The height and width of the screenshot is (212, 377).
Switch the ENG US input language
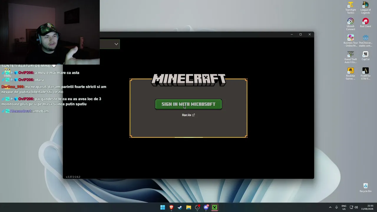(344, 207)
